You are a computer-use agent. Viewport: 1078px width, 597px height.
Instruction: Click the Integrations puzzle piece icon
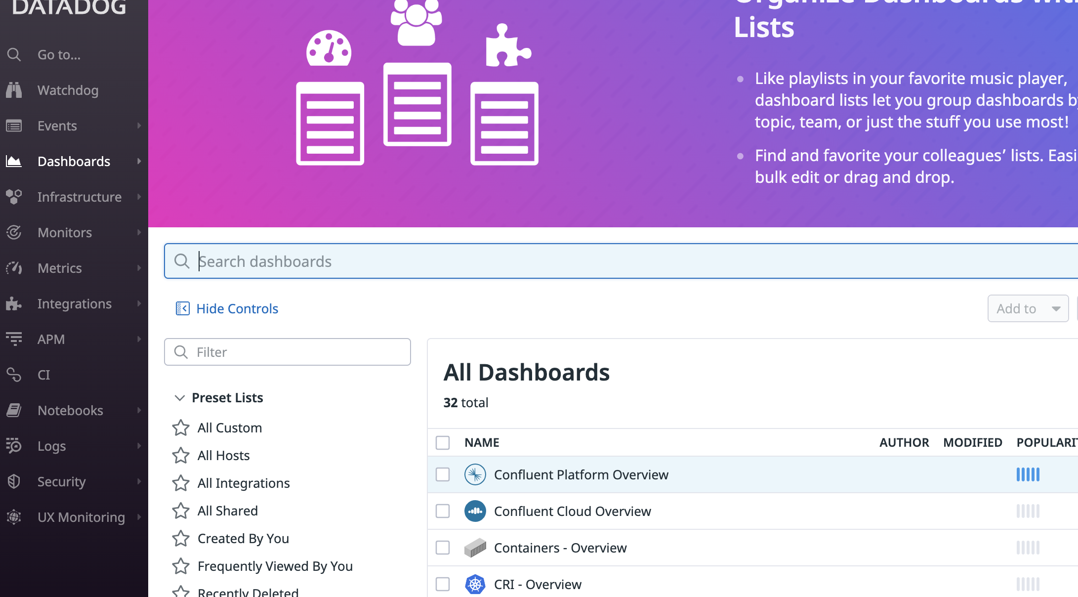pyautogui.click(x=15, y=303)
